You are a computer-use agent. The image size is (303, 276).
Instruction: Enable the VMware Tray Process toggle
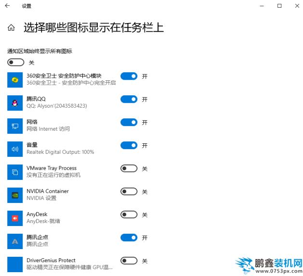coord(129,168)
